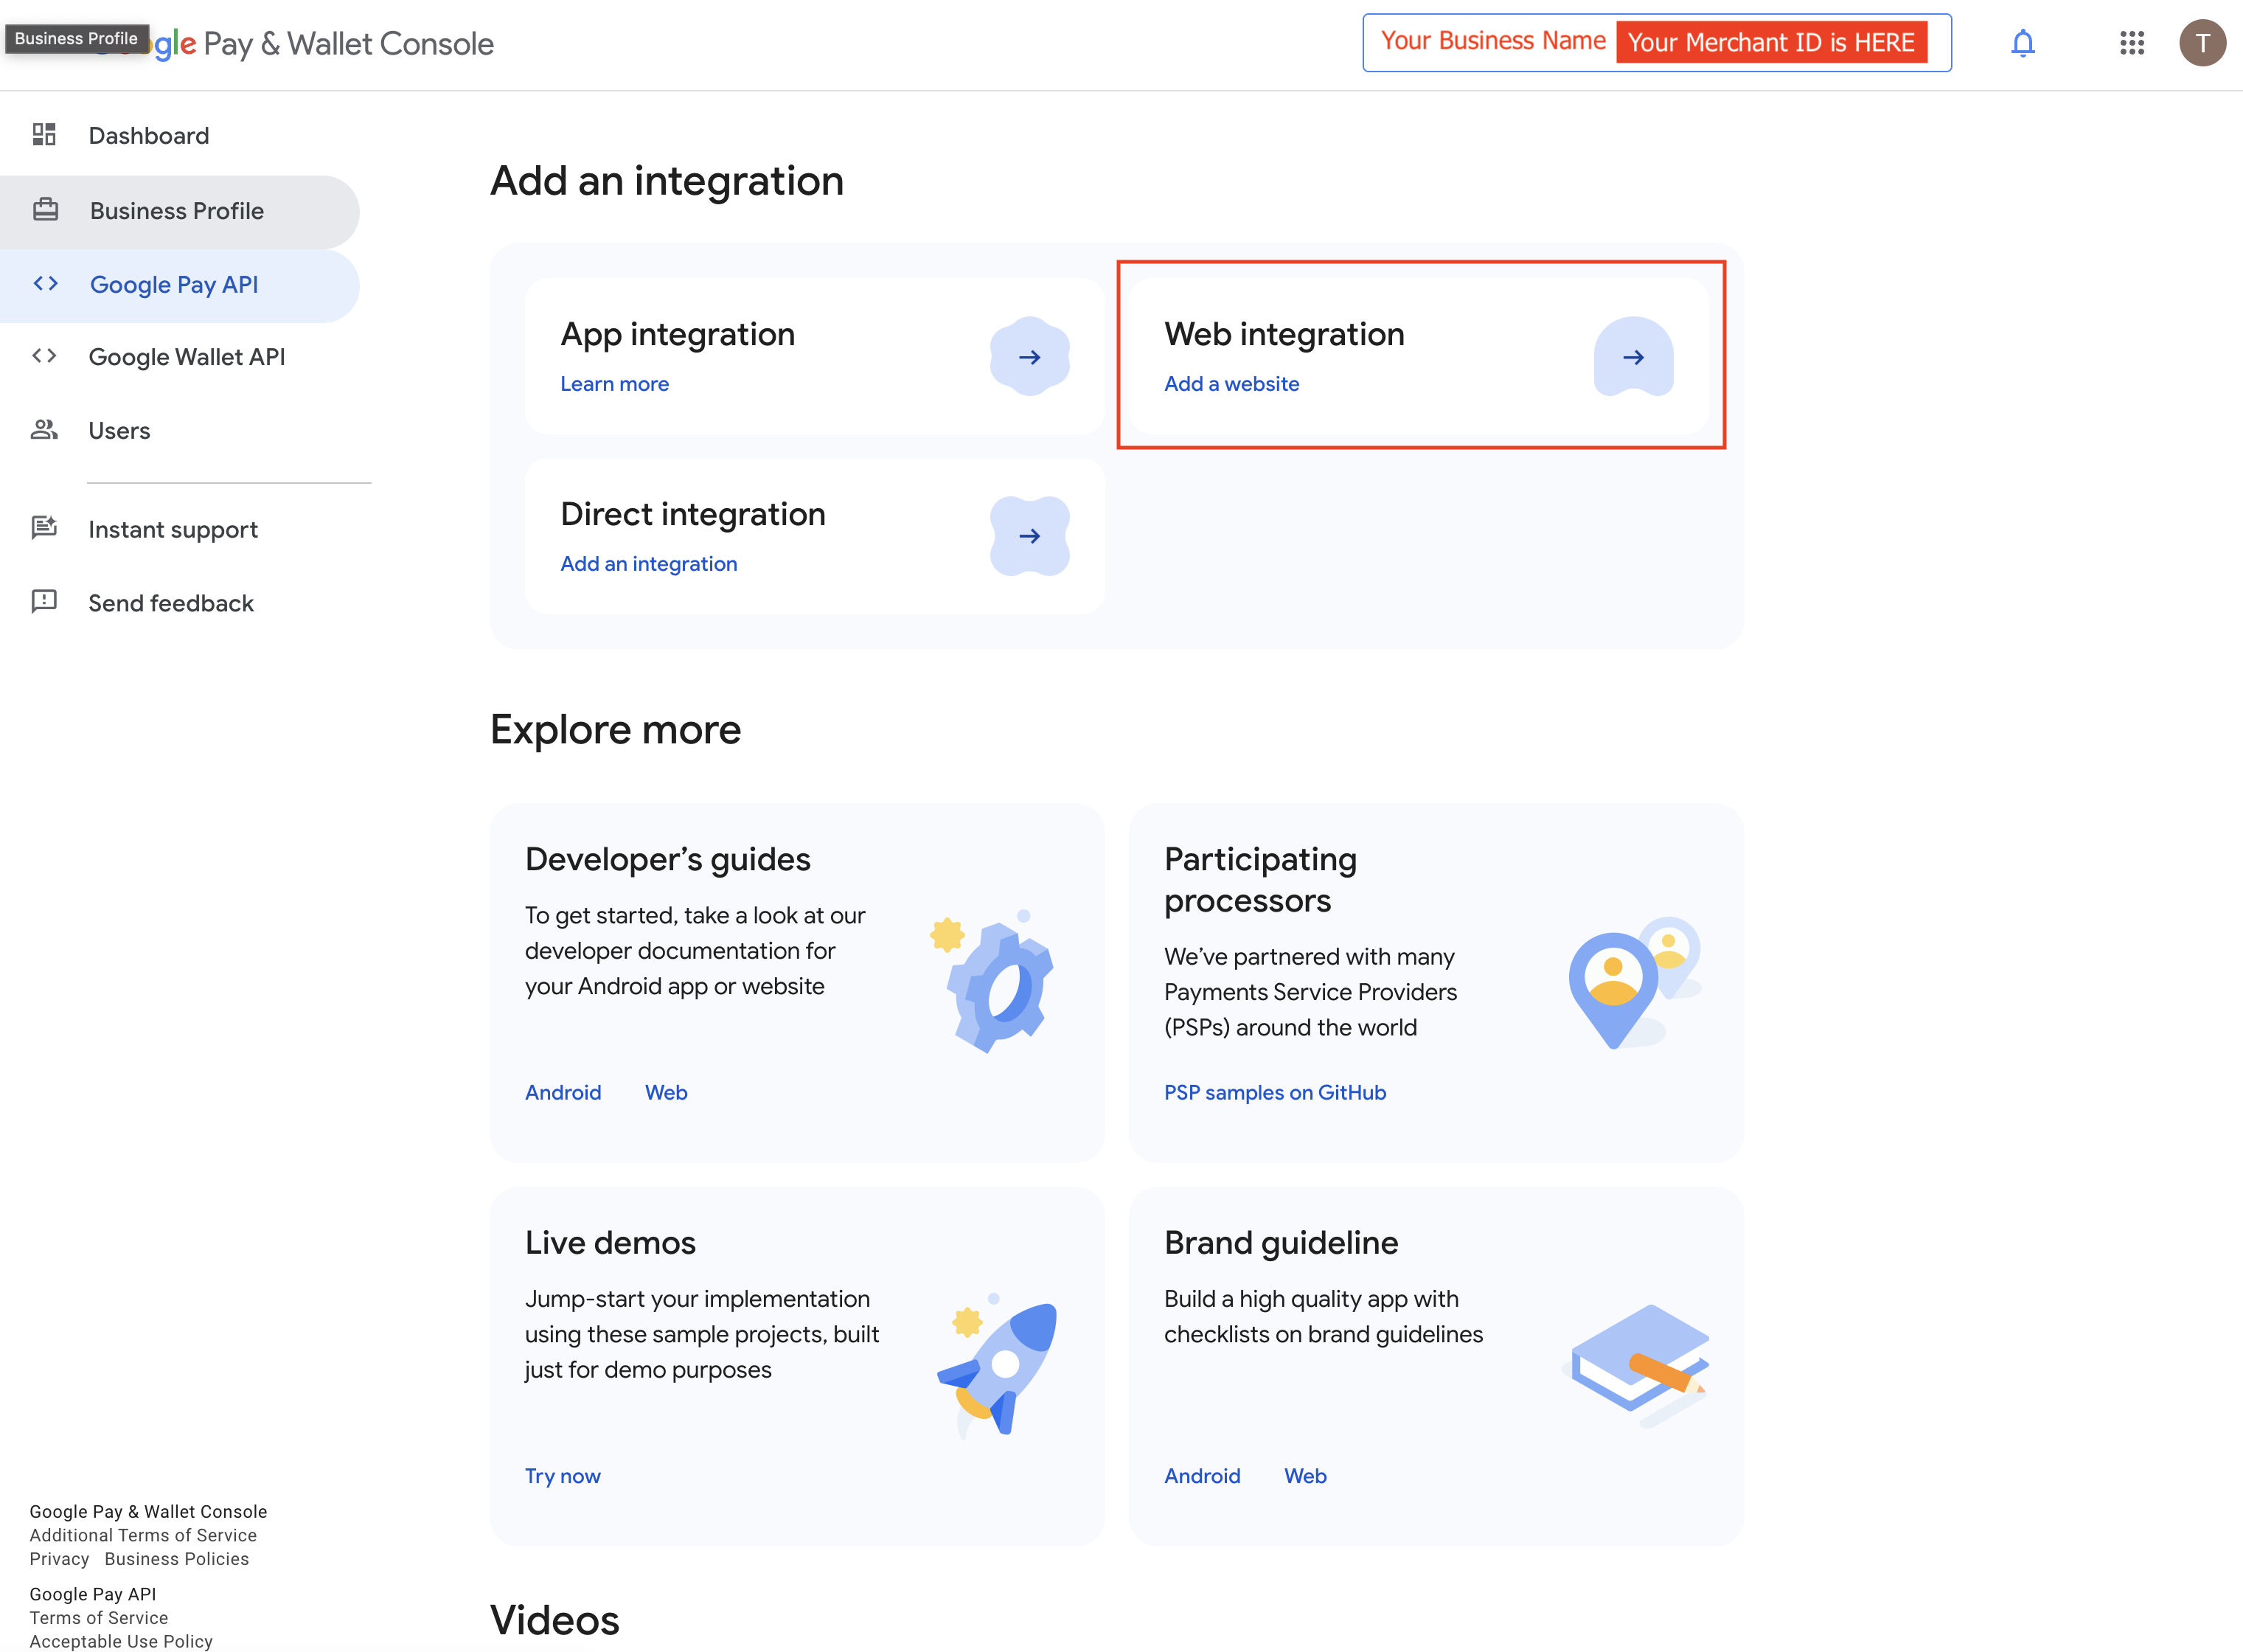The height and width of the screenshot is (1652, 2243).
Task: Click the notifications bell icon
Action: point(2022,43)
